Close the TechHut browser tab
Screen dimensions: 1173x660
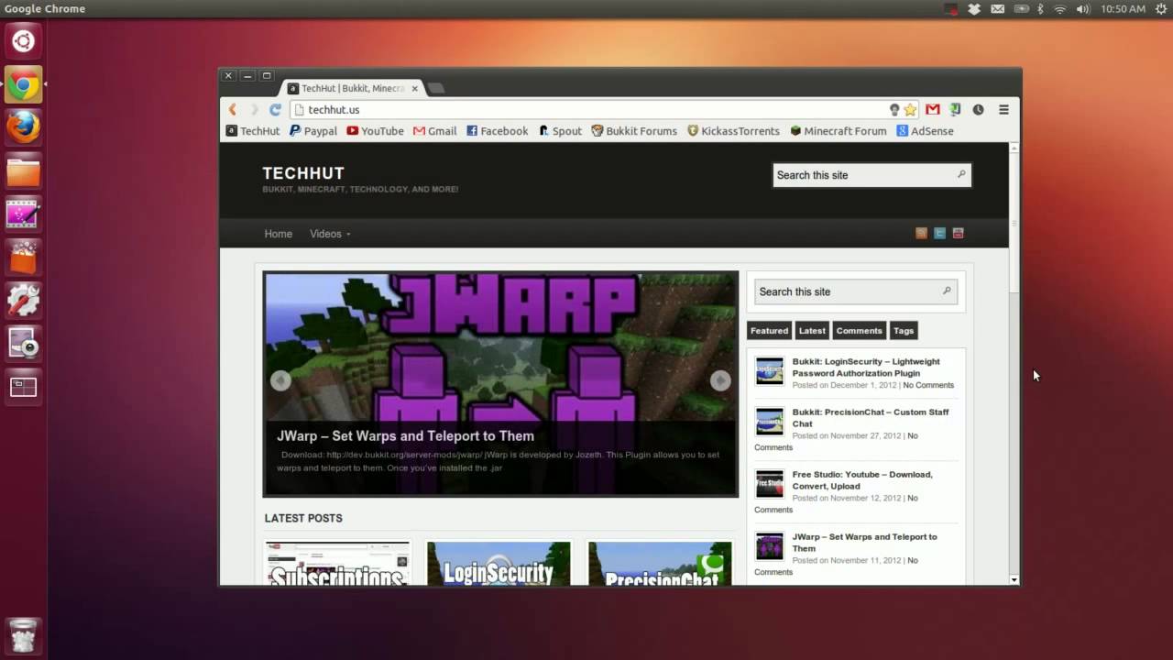pos(414,88)
